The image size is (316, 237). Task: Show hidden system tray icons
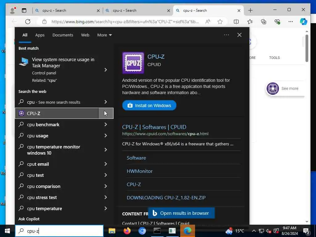coord(254,231)
